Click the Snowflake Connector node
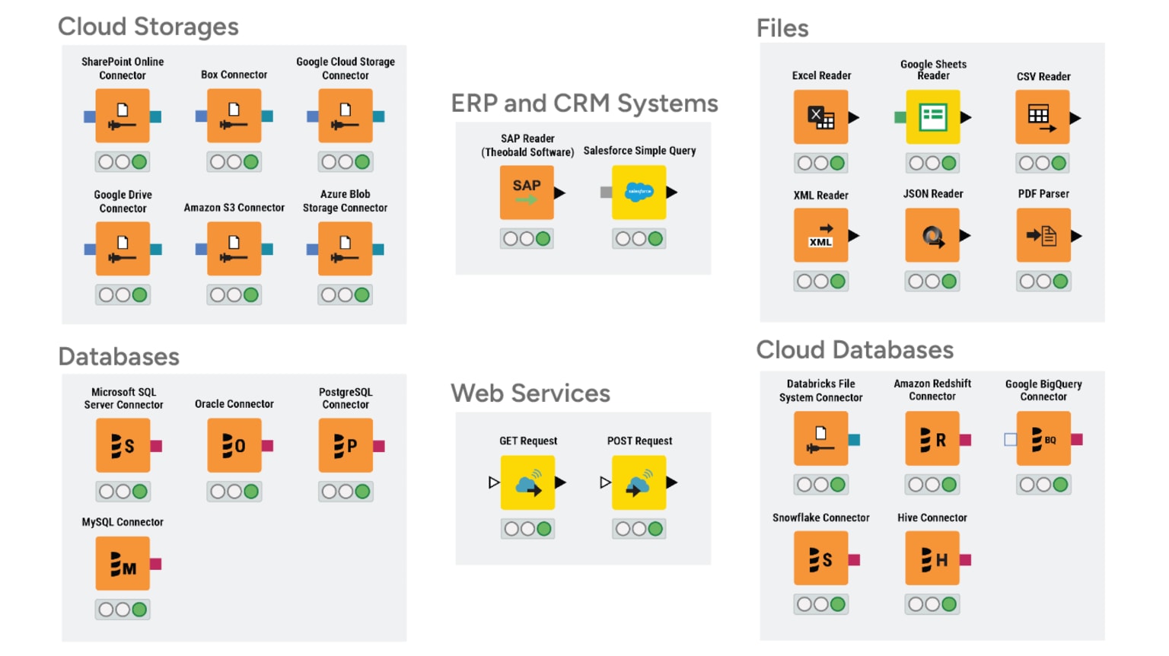The width and height of the screenshot is (1169, 656). pos(820,559)
